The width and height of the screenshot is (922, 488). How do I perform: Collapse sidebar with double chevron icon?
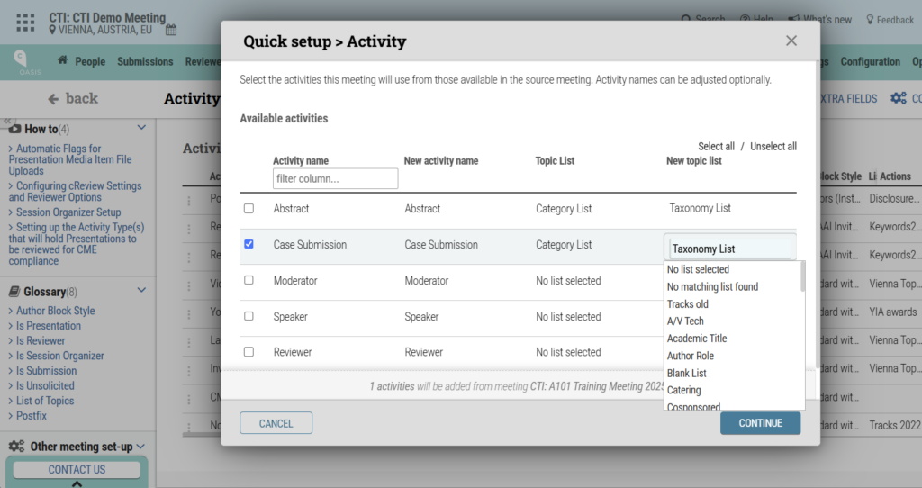(8, 121)
